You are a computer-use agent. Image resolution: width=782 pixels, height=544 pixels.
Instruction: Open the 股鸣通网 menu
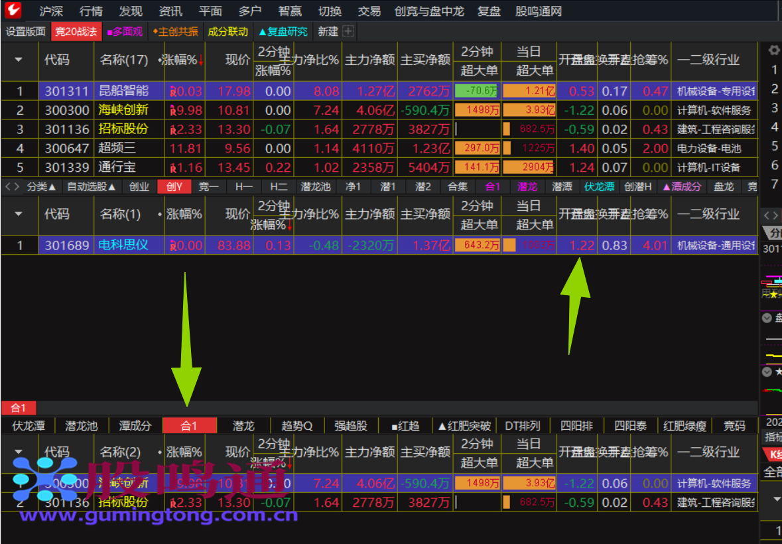click(x=539, y=11)
